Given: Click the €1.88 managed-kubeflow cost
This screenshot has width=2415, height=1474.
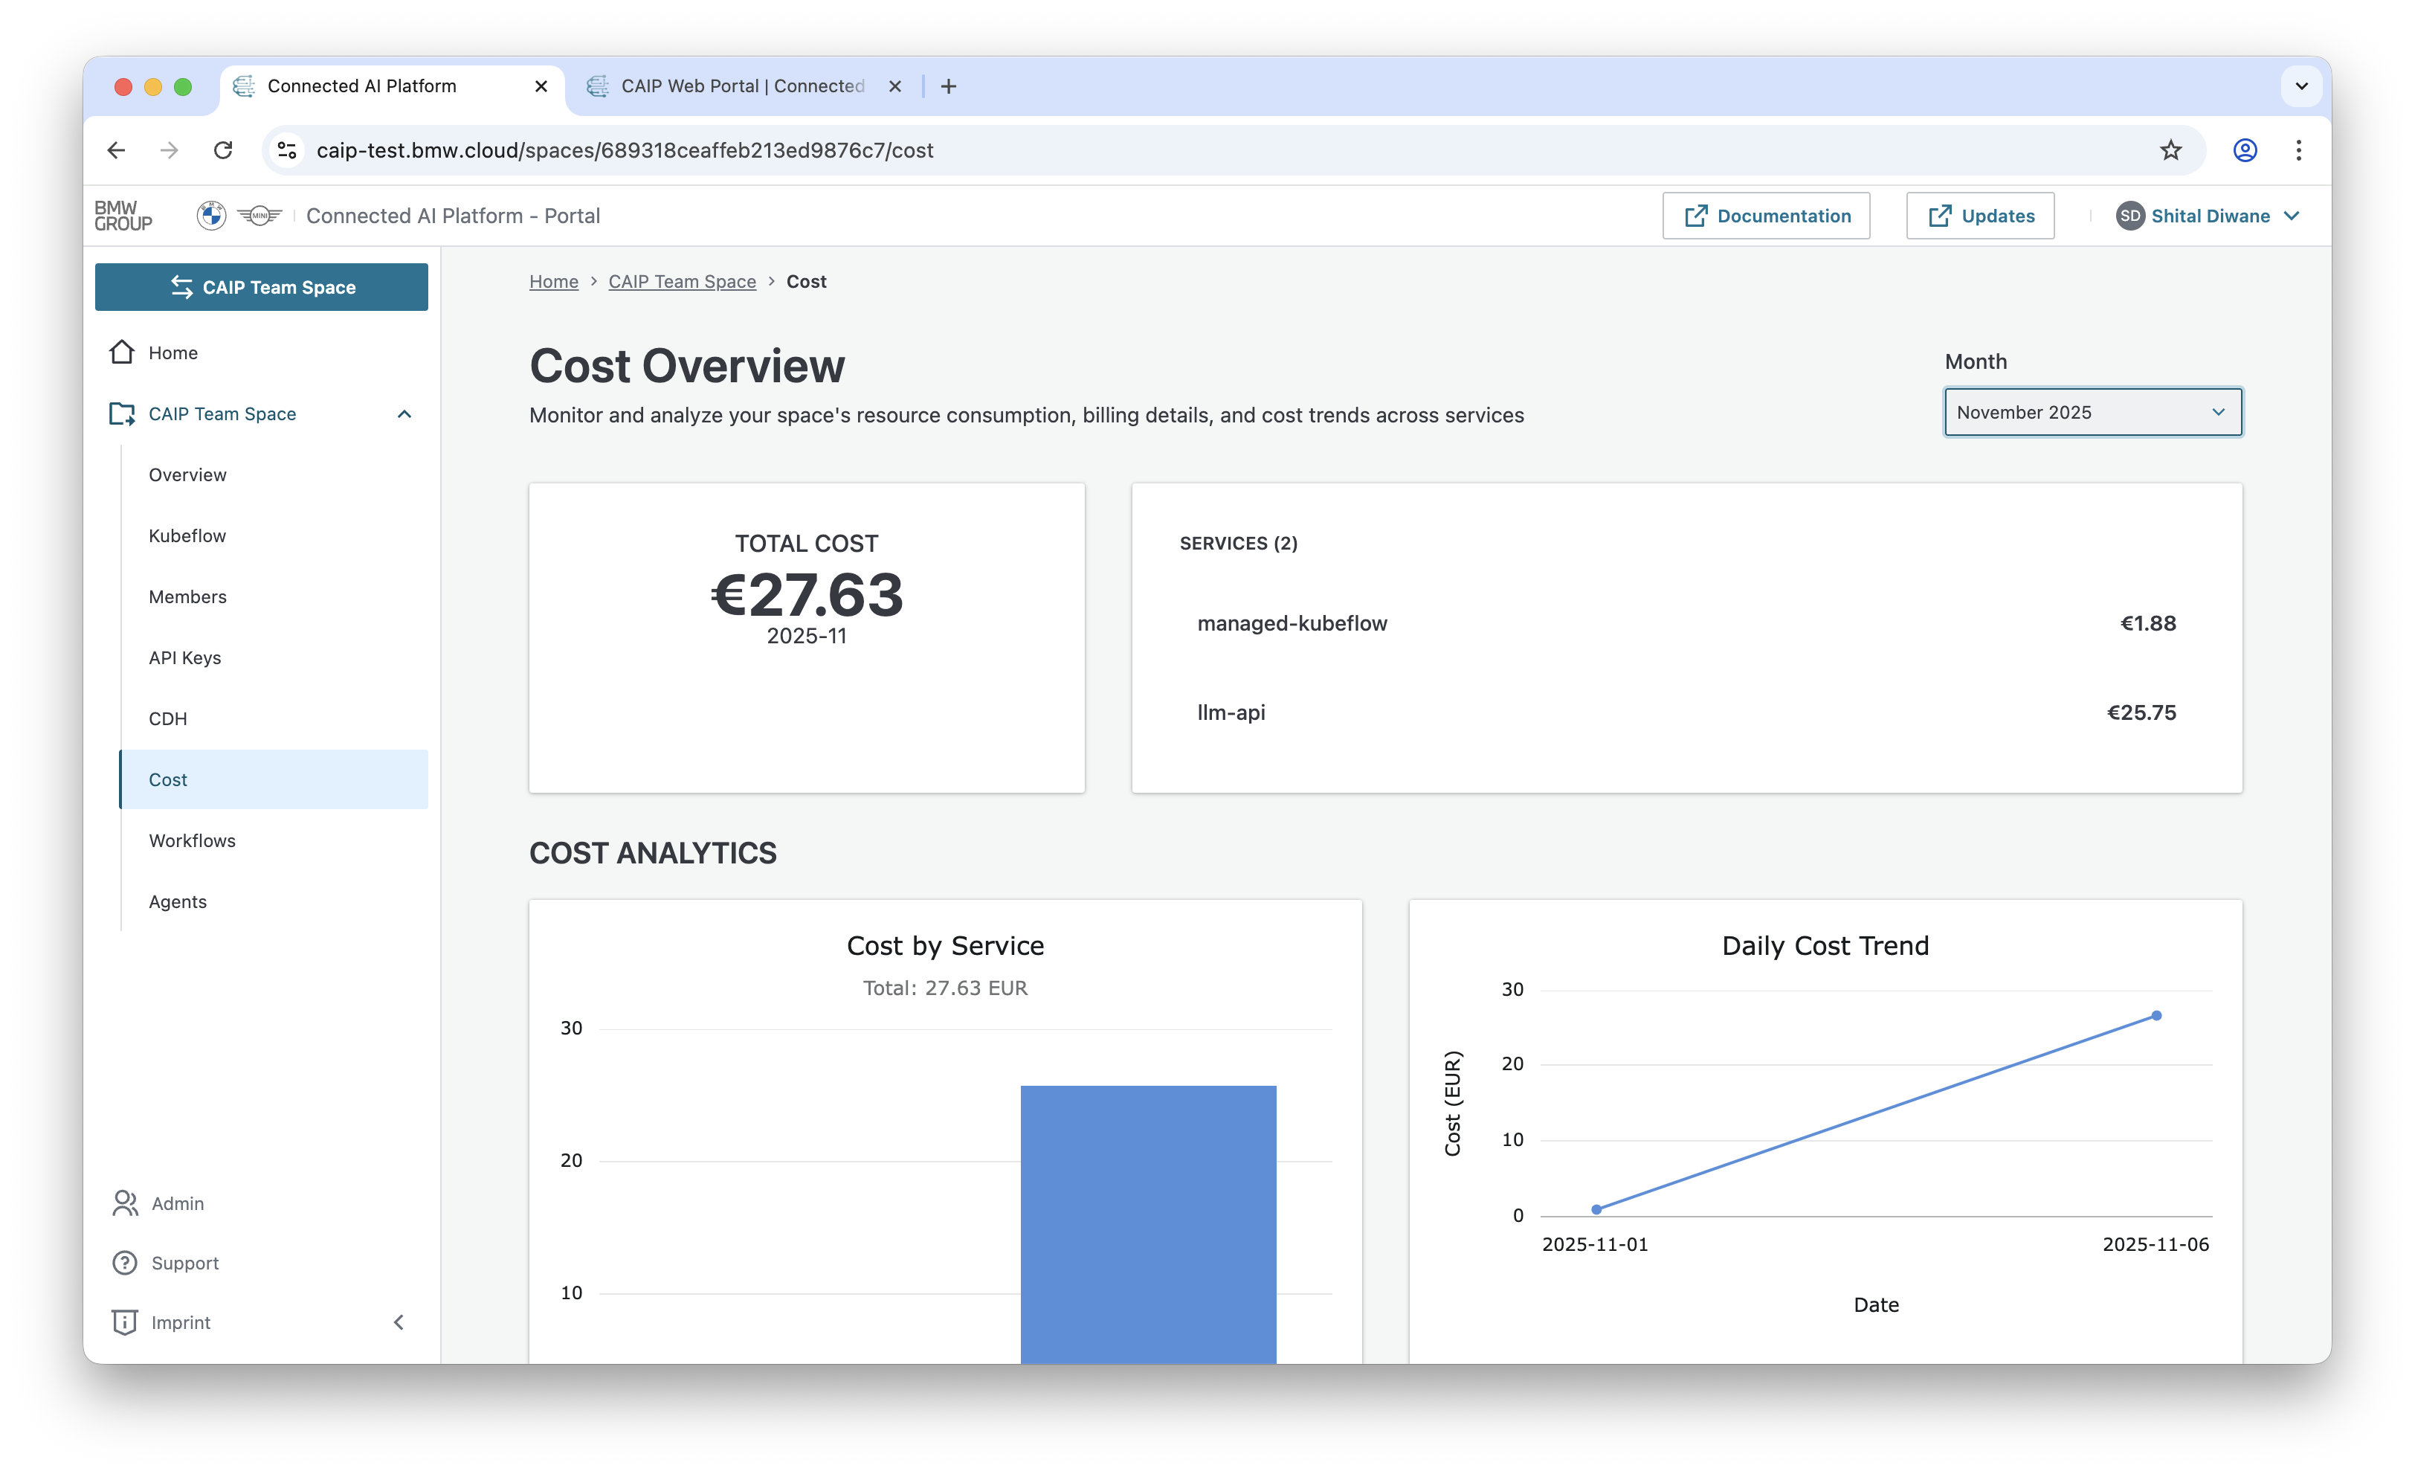Looking at the screenshot, I should (x=2148, y=623).
